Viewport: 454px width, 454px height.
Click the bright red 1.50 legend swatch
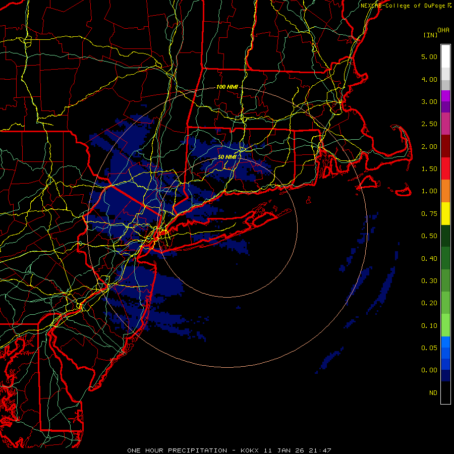pyautogui.click(x=445, y=168)
